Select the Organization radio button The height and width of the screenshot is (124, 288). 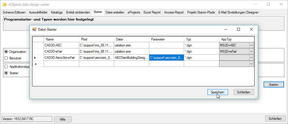tap(6, 52)
